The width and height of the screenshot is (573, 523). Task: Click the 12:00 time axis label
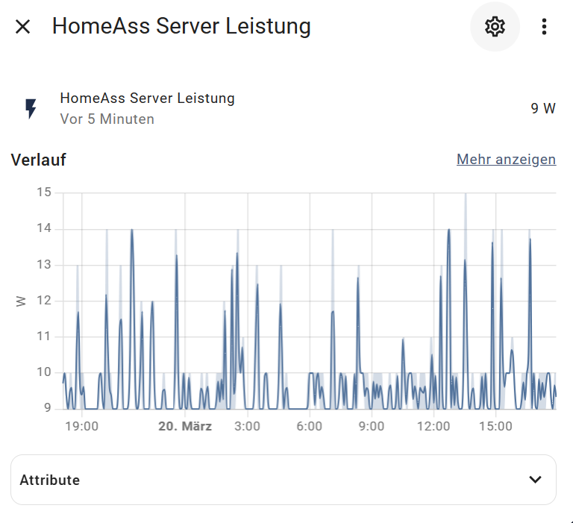click(x=433, y=426)
